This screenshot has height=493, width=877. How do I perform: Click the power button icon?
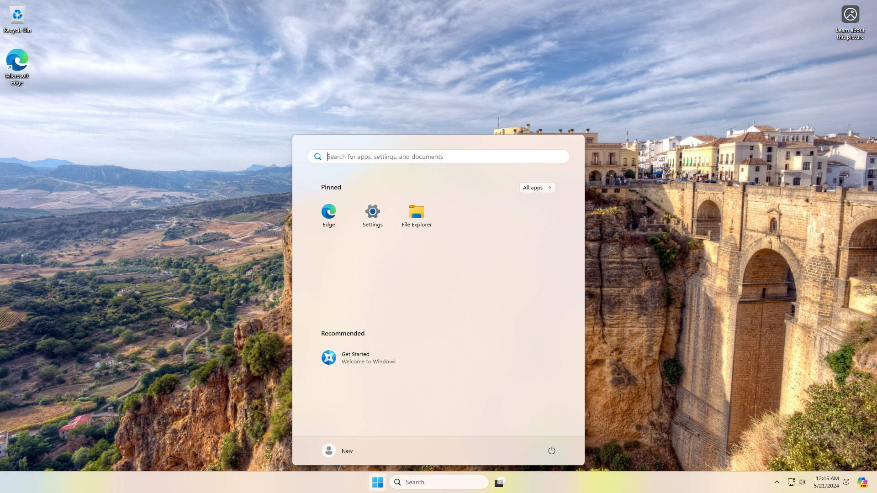tap(551, 451)
